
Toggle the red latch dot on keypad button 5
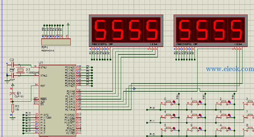tap(200, 115)
